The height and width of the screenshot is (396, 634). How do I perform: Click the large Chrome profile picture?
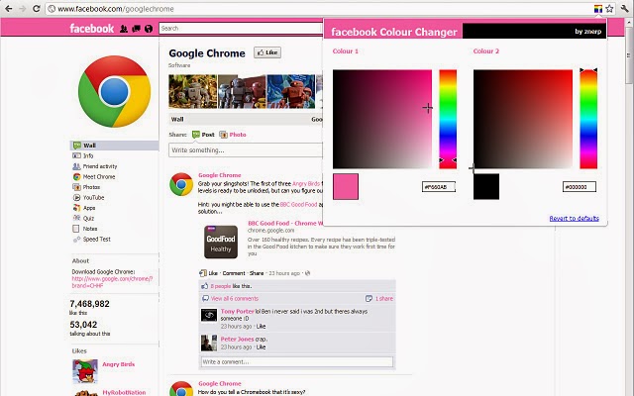[x=115, y=91]
